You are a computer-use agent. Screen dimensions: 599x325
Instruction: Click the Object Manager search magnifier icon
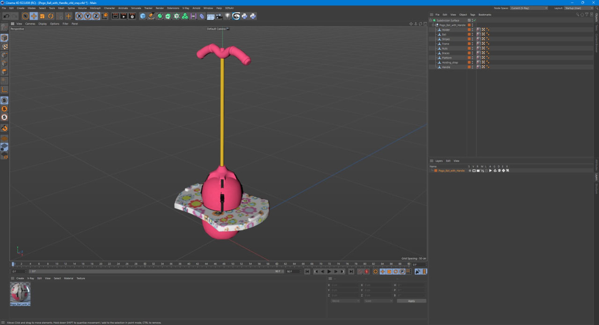pos(577,15)
